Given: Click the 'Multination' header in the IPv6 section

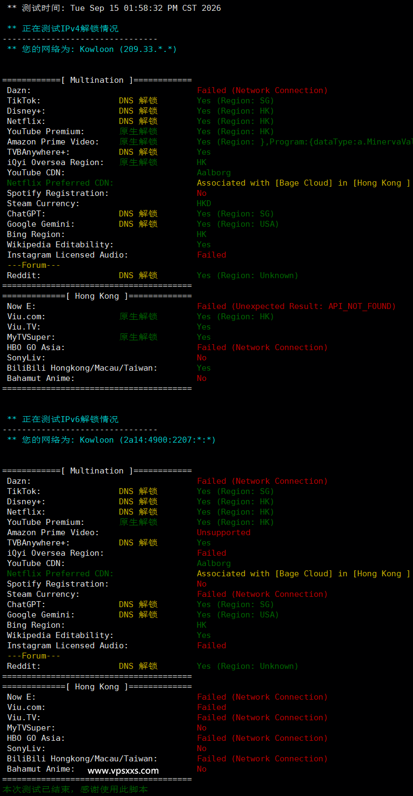Looking at the screenshot, I should coord(97,471).
